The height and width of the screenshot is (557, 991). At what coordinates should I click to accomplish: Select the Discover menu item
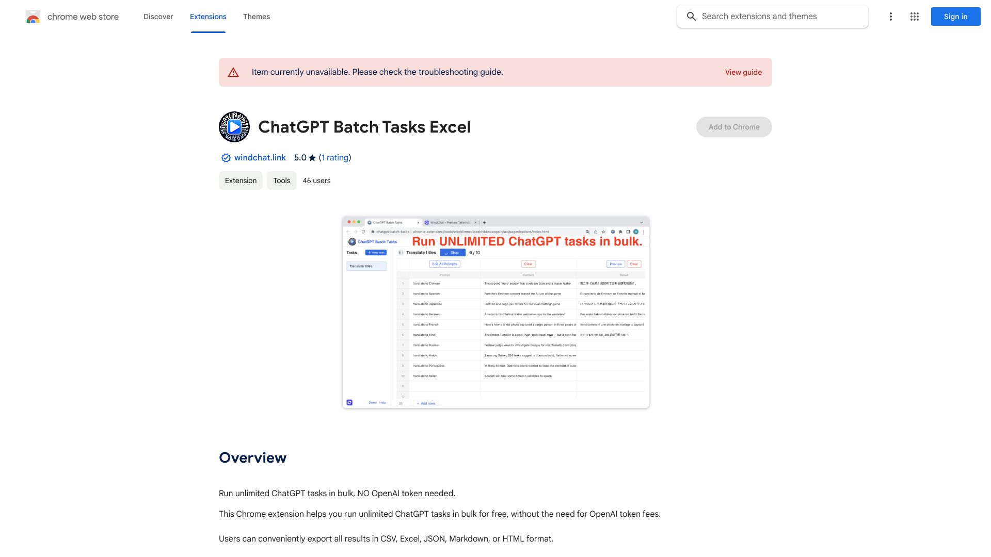[x=158, y=17]
